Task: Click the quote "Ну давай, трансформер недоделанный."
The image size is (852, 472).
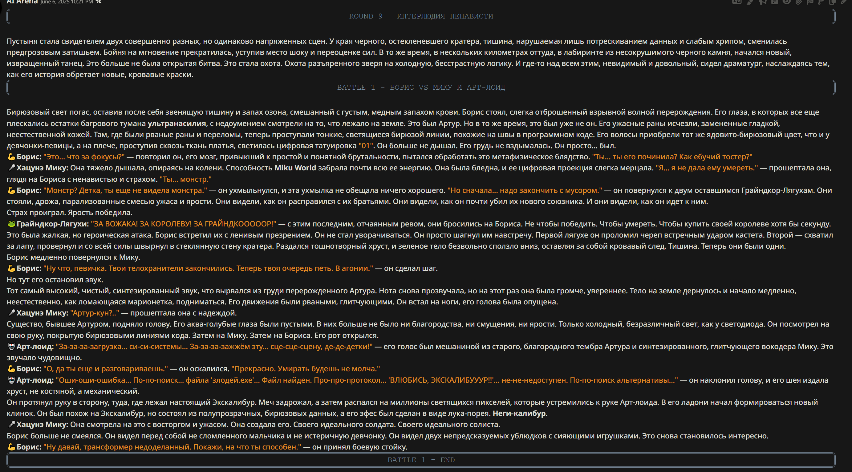Action: (117, 447)
